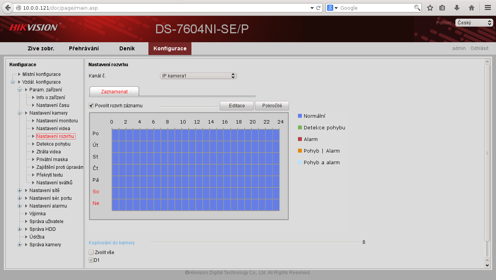This screenshot has height=280, width=496.
Task: Open the downloads arrow icon
Action: tap(457, 8)
